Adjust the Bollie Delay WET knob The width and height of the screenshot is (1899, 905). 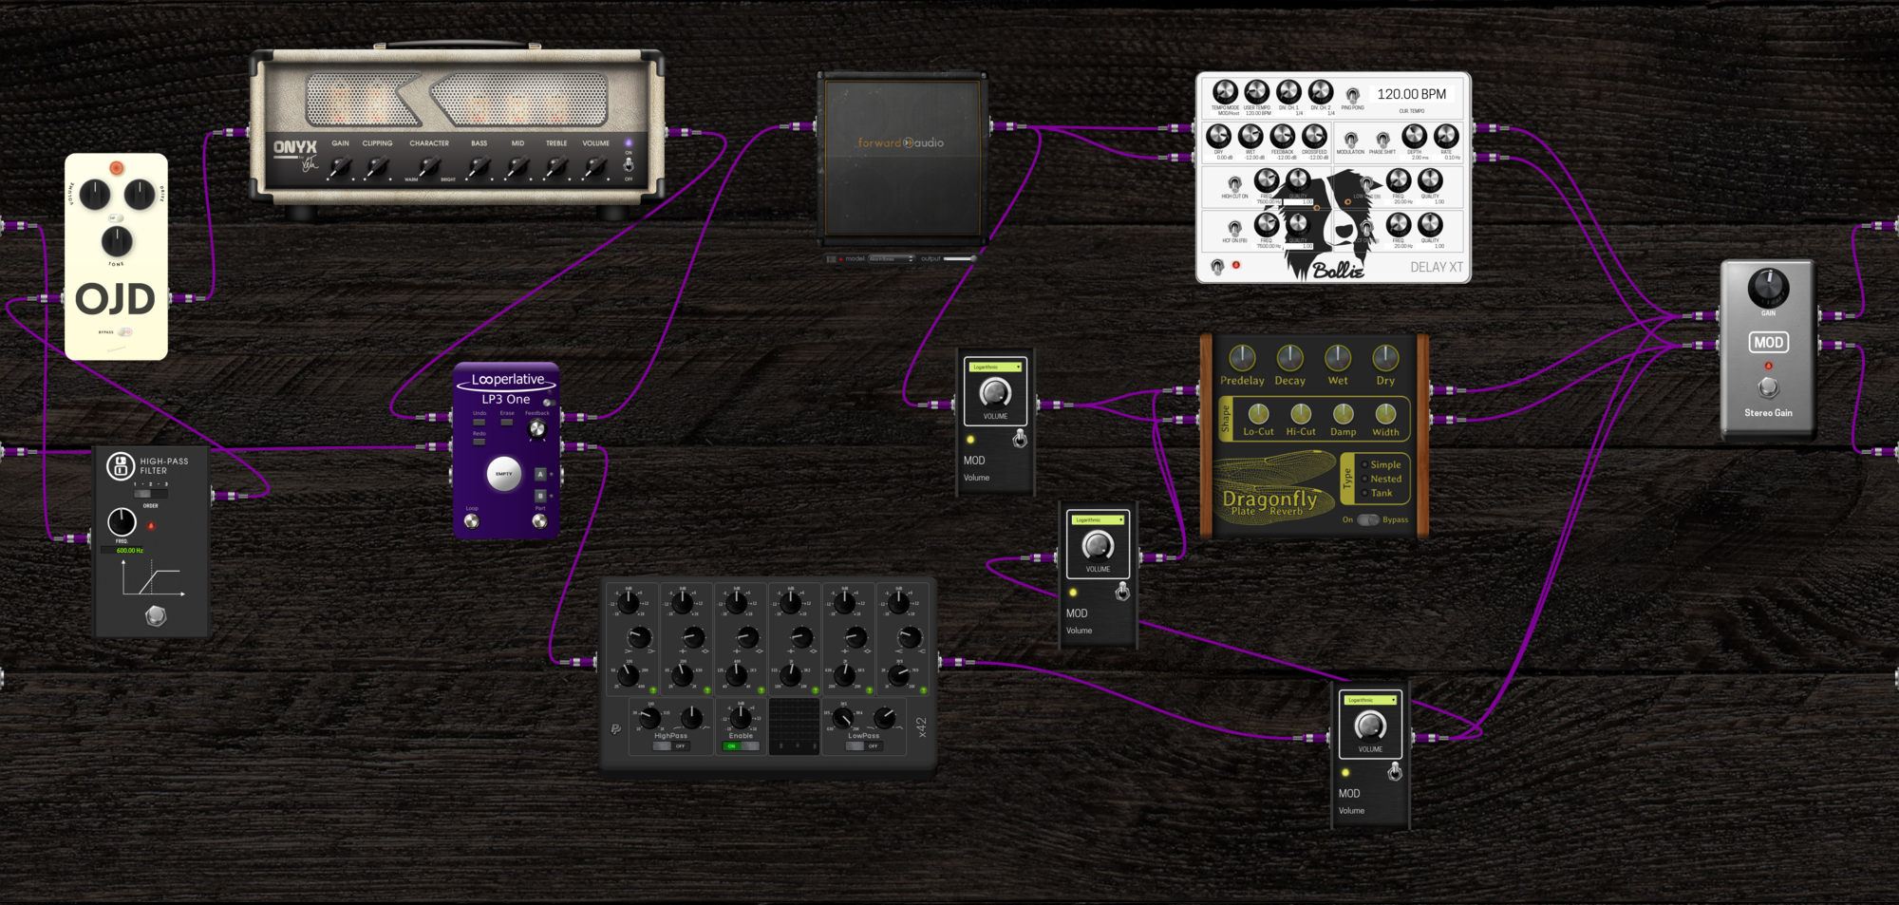pos(1250,137)
